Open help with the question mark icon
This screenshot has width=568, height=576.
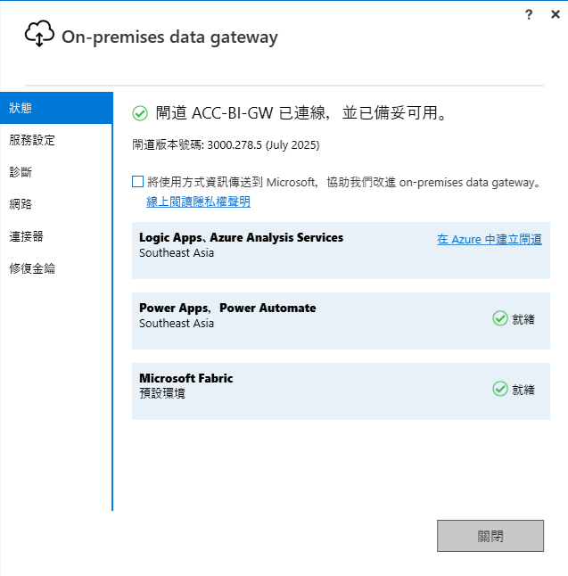[530, 14]
